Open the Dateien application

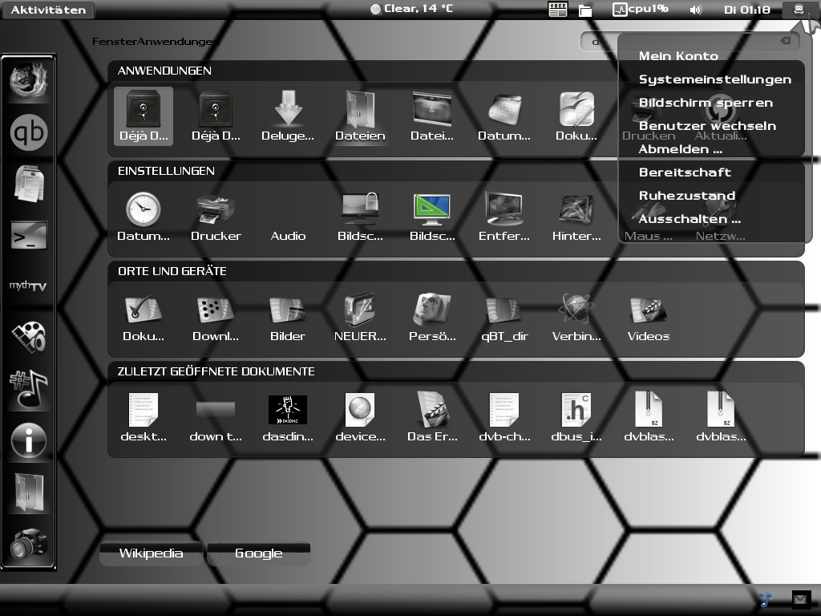(360, 116)
